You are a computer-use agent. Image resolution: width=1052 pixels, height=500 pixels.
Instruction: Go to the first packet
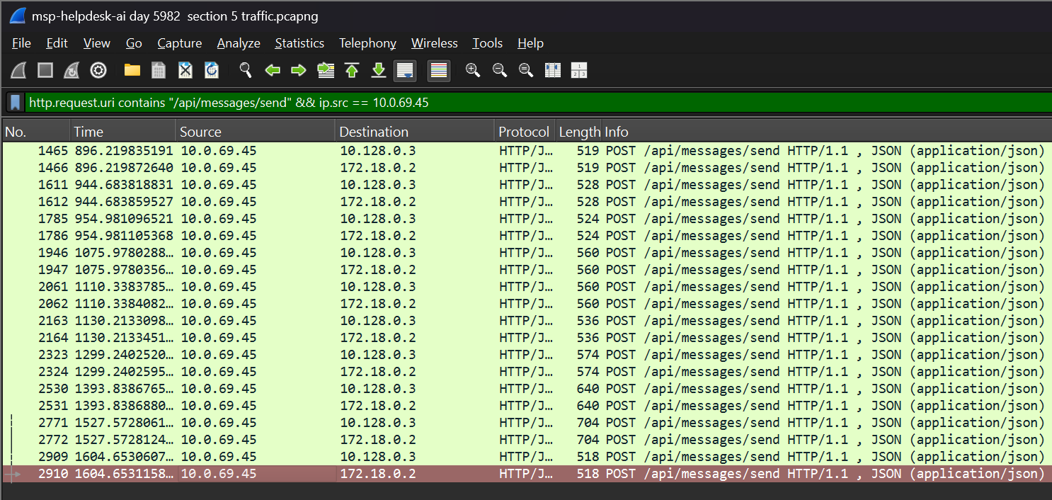[x=352, y=70]
